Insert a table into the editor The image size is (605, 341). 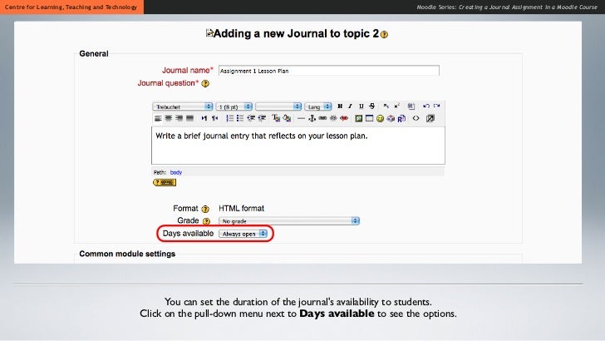click(x=369, y=119)
